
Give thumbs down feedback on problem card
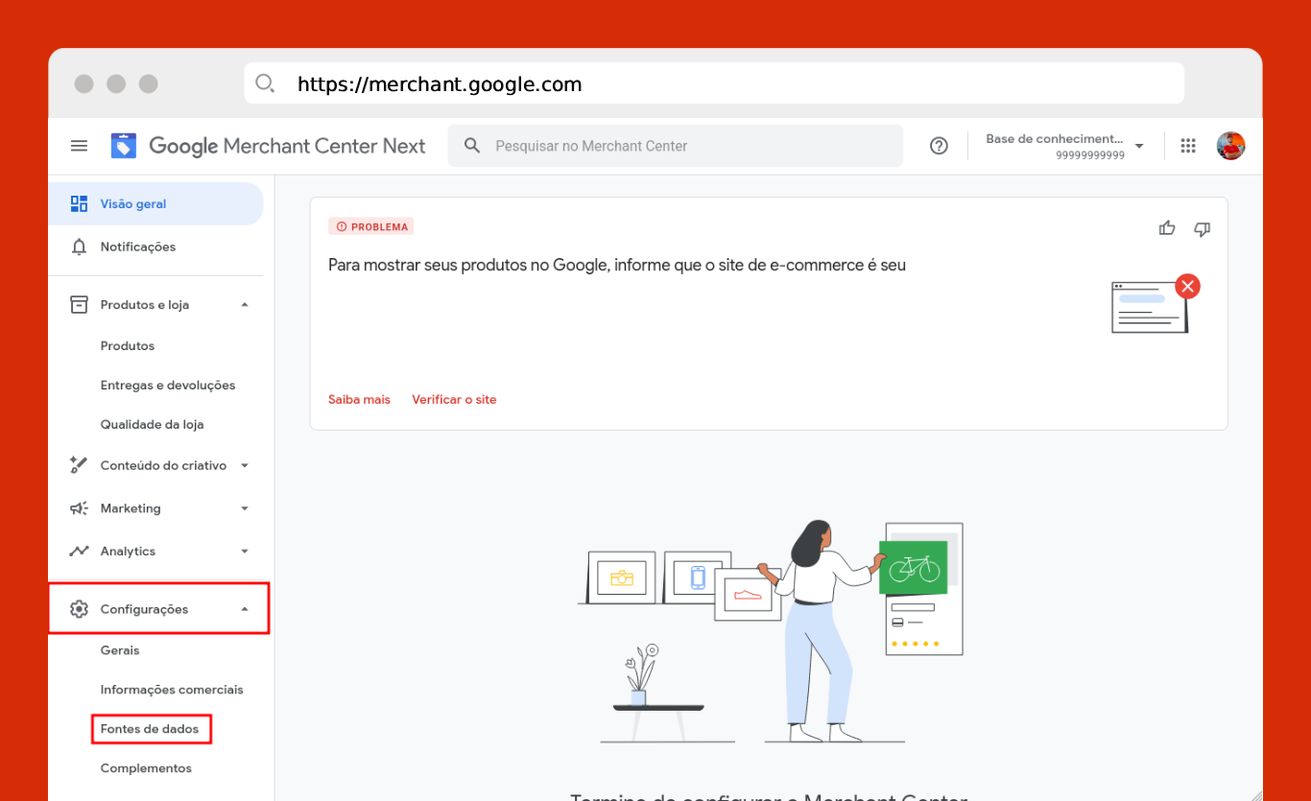1202,228
